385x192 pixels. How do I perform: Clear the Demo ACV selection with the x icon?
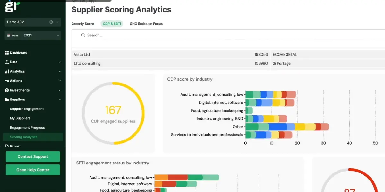(51, 22)
